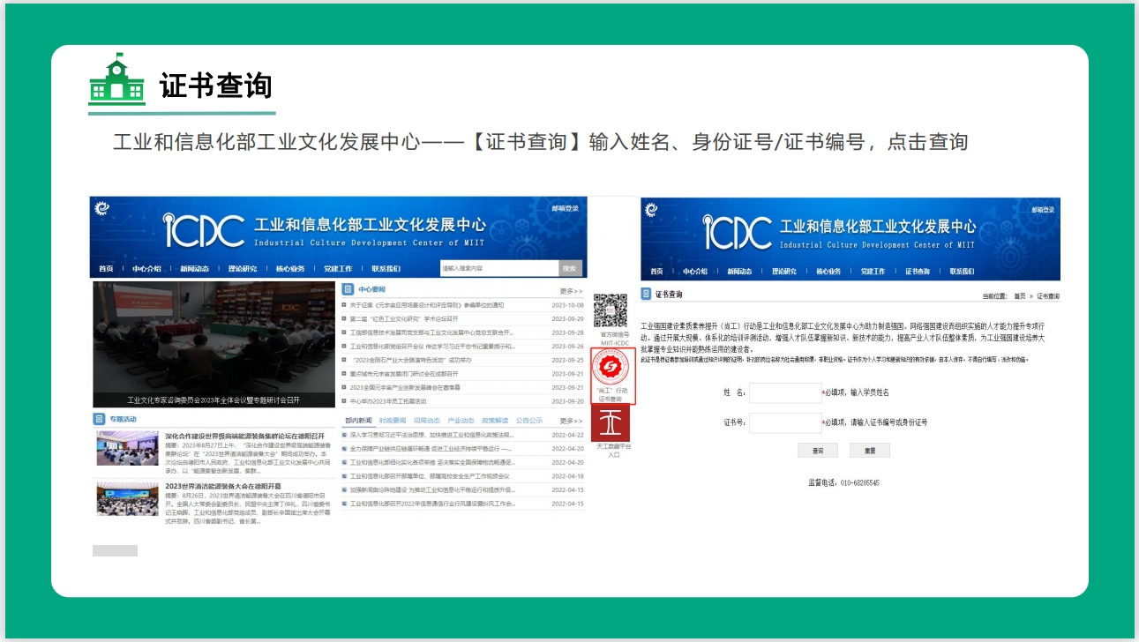Open 首页 in the homepage navigation bar
1139x642 pixels.
coord(106,269)
